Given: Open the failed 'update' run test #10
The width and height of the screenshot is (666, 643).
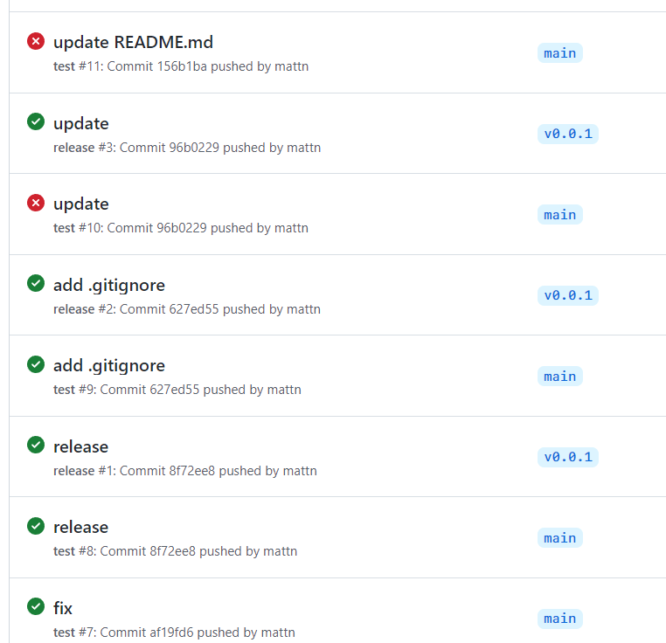Looking at the screenshot, I should click(80, 204).
